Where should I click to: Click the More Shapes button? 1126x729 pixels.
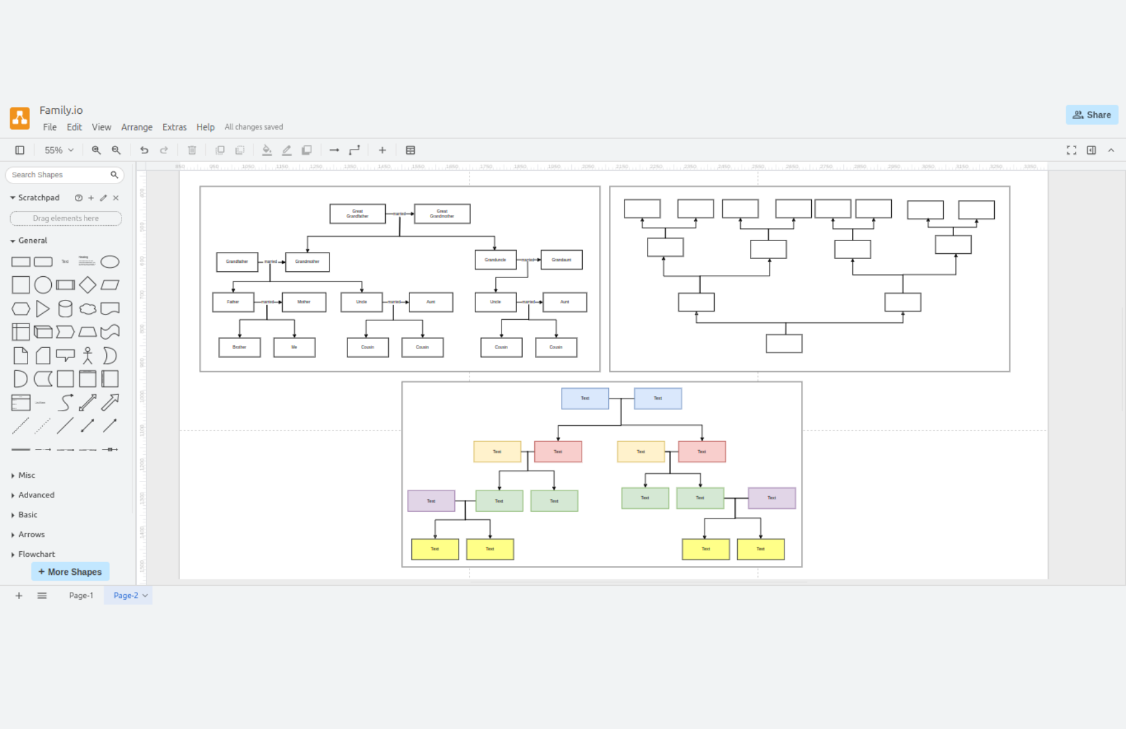pyautogui.click(x=70, y=572)
